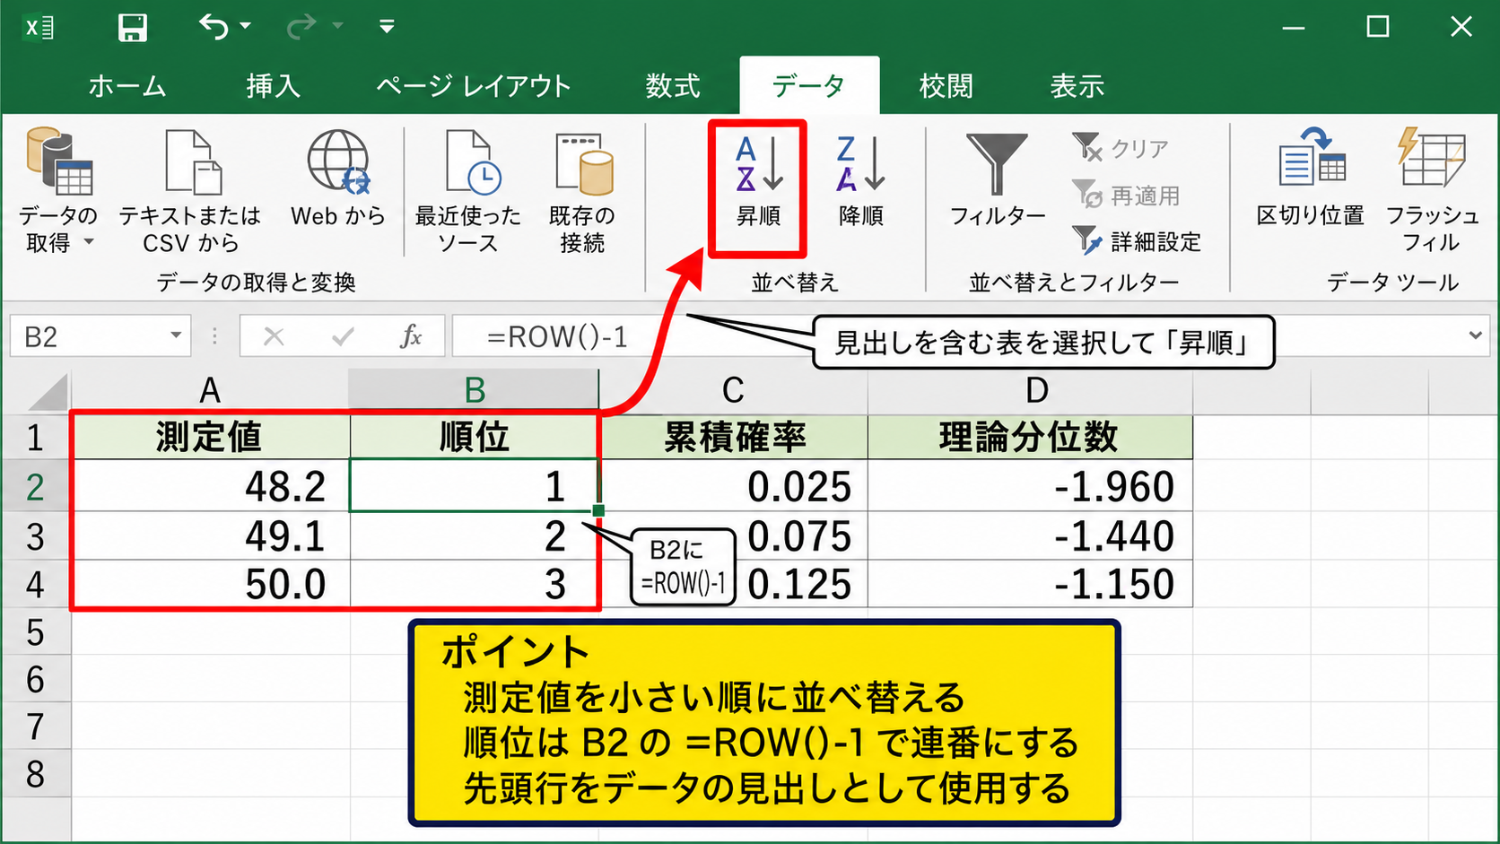This screenshot has width=1500, height=844.
Task: Click header cell 順位
Action: click(x=474, y=438)
